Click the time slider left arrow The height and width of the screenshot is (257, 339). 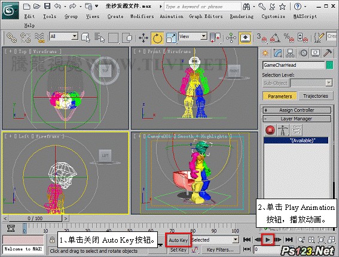pos(5,219)
